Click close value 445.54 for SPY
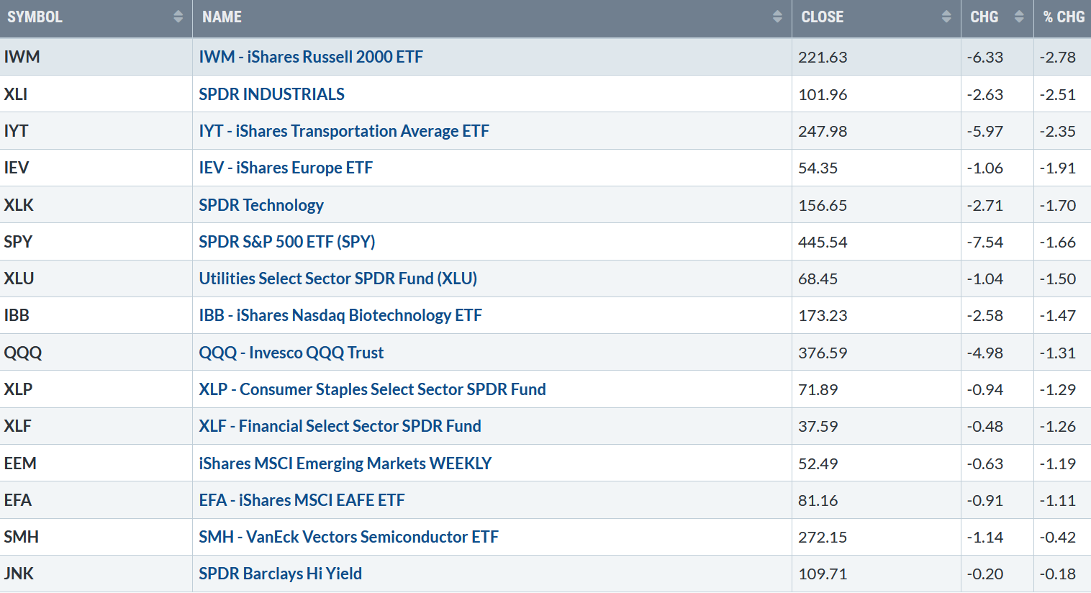 coord(823,242)
